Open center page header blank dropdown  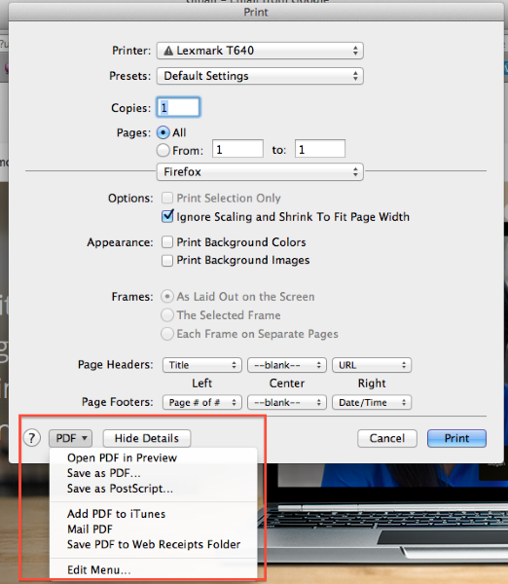click(287, 365)
